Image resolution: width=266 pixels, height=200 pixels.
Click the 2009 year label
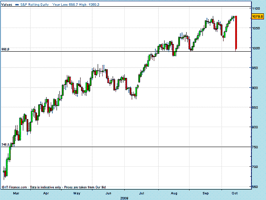coord(124,198)
